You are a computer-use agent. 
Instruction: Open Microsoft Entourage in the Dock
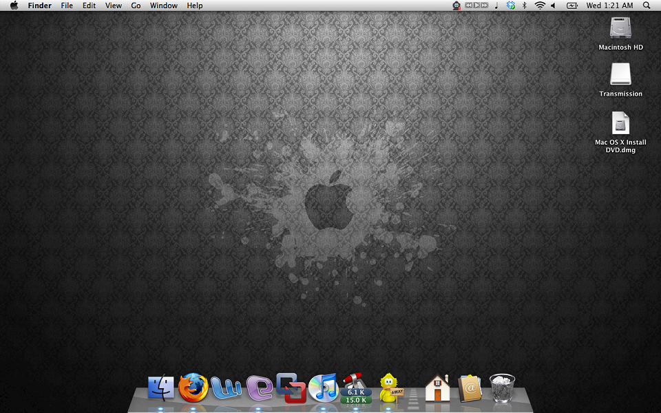click(260, 388)
